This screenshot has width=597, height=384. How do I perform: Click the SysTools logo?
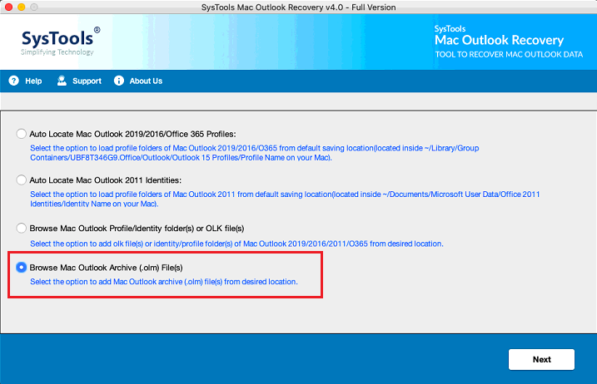pyautogui.click(x=61, y=41)
